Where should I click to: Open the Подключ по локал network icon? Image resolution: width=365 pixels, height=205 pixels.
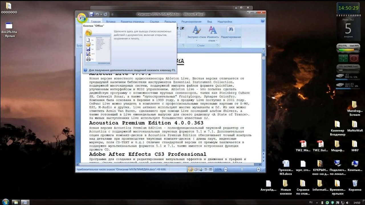click(x=338, y=167)
